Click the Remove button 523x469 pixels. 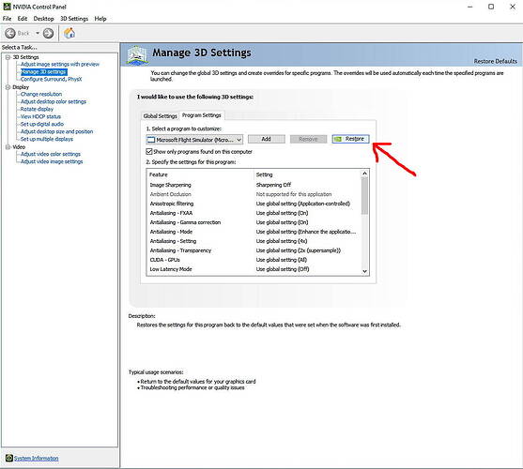(x=308, y=139)
